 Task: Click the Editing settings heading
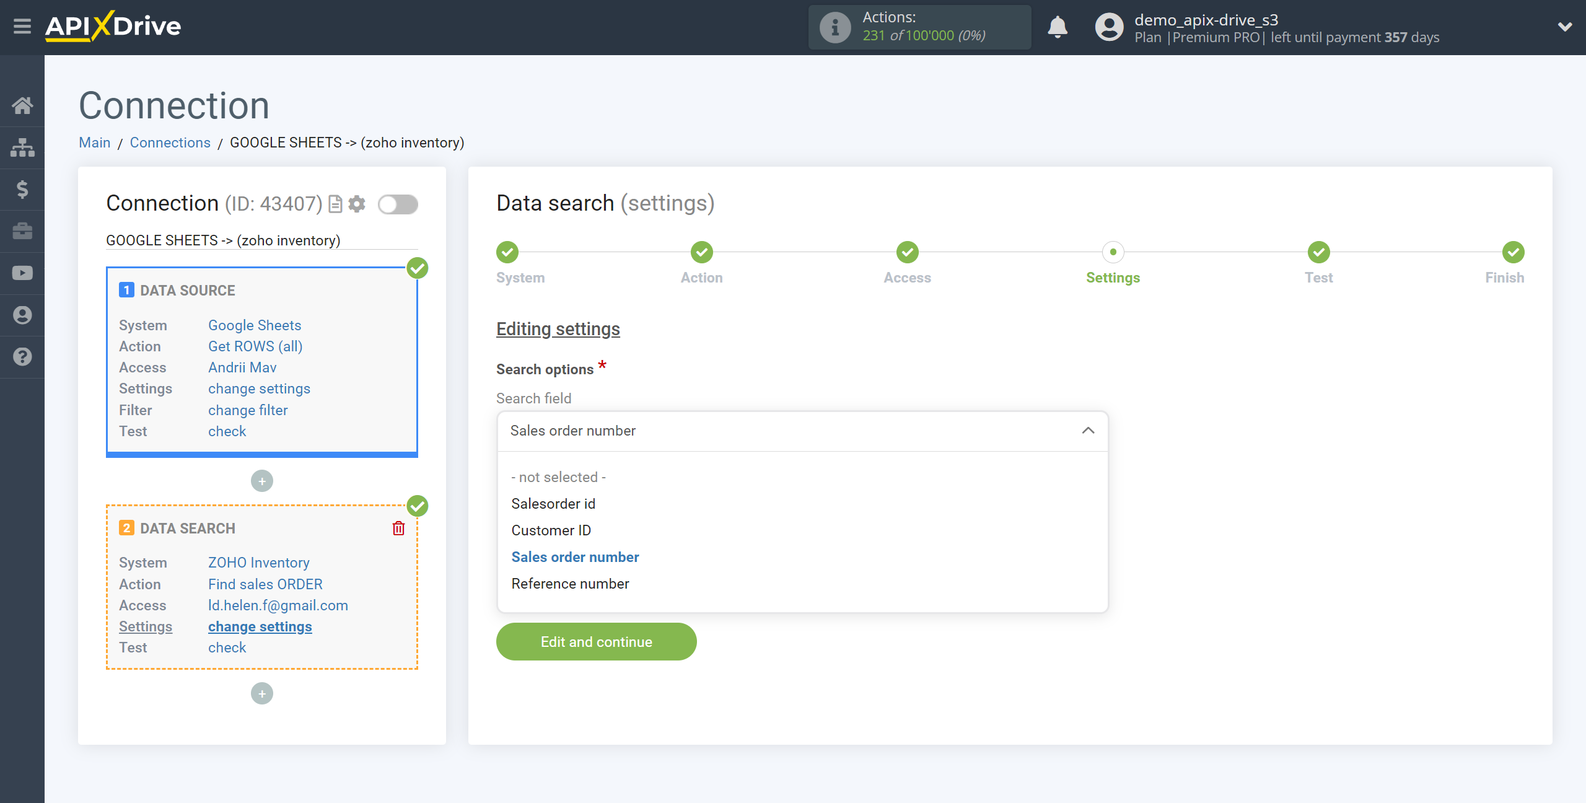558,329
